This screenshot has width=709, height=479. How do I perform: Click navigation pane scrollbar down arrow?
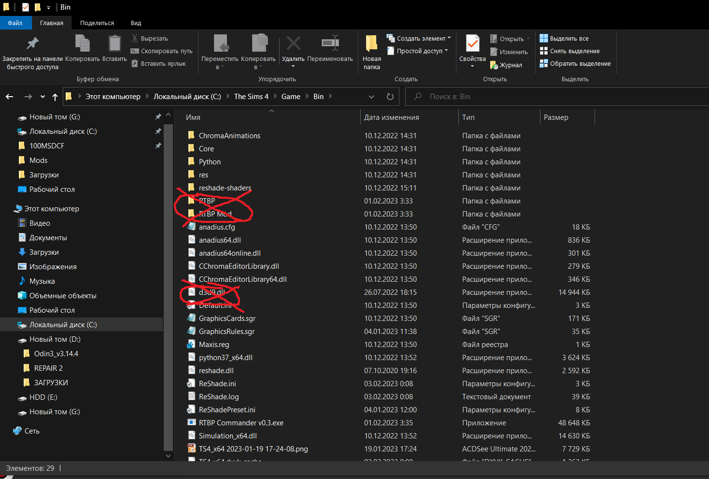pos(168,455)
